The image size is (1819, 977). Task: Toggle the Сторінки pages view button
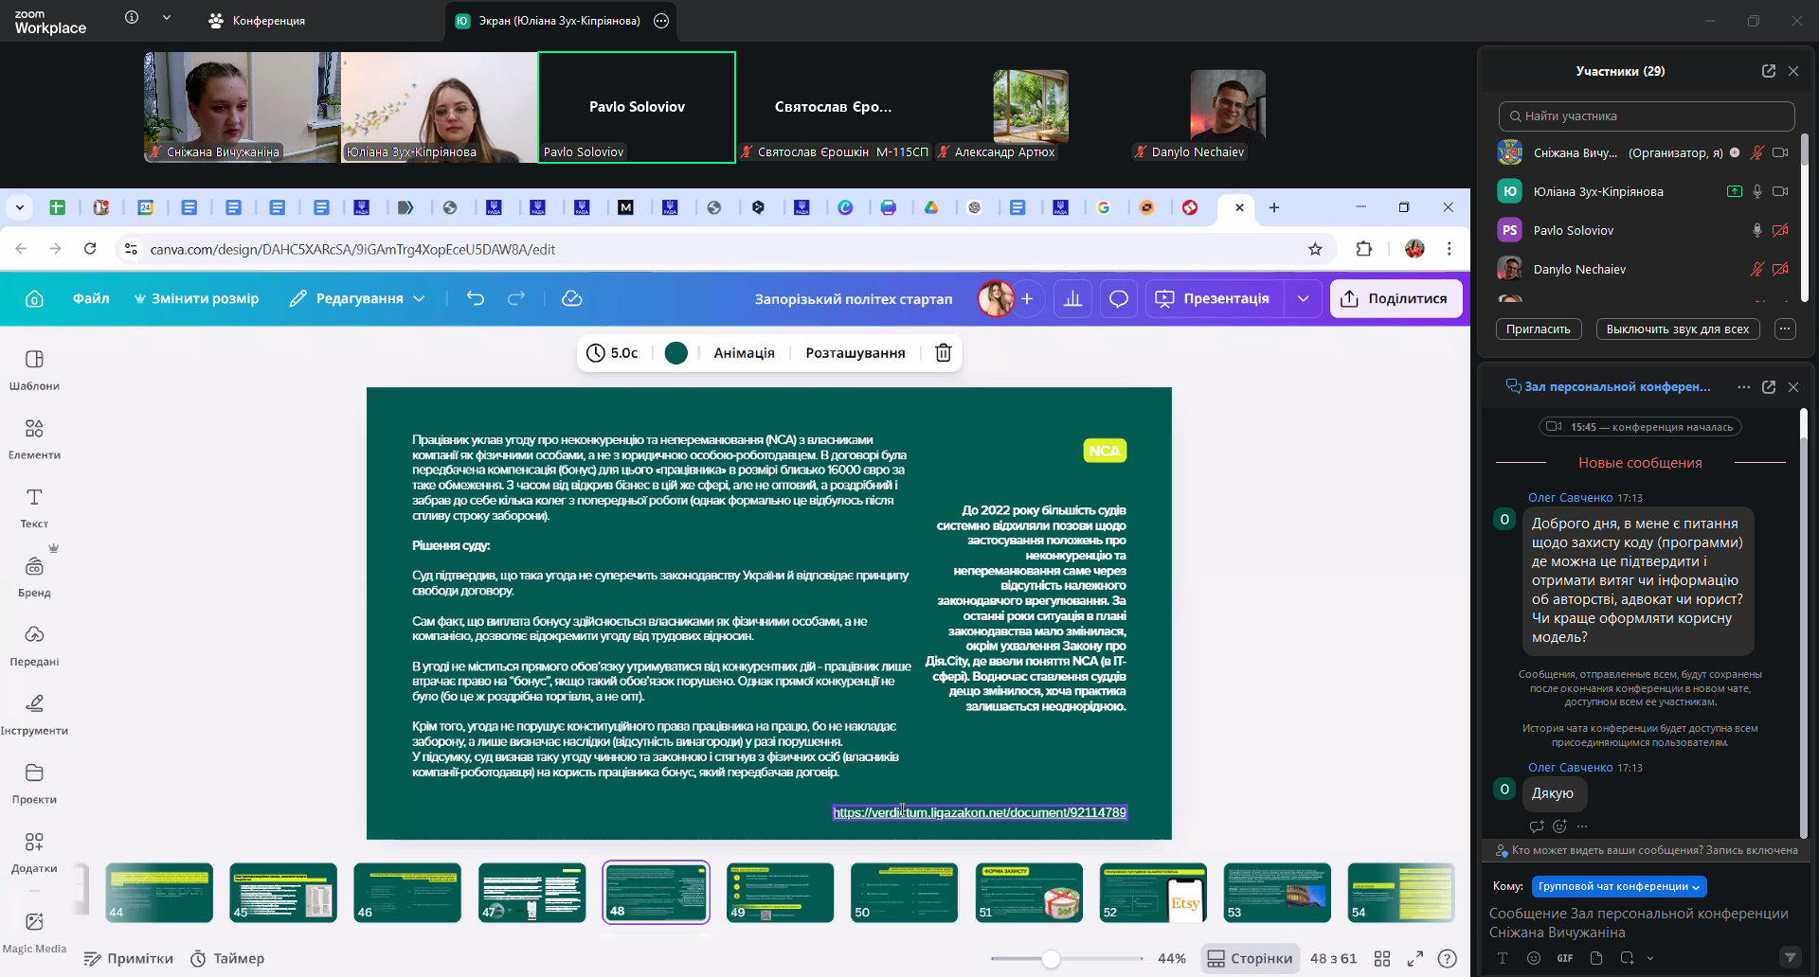tap(1251, 959)
